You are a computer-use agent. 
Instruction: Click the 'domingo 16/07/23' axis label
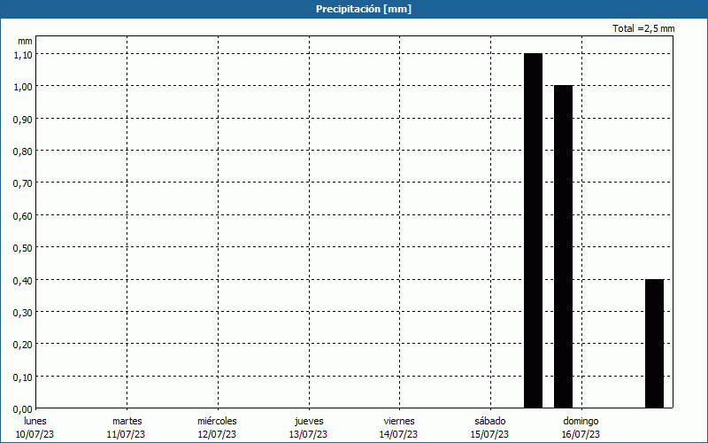click(x=581, y=428)
